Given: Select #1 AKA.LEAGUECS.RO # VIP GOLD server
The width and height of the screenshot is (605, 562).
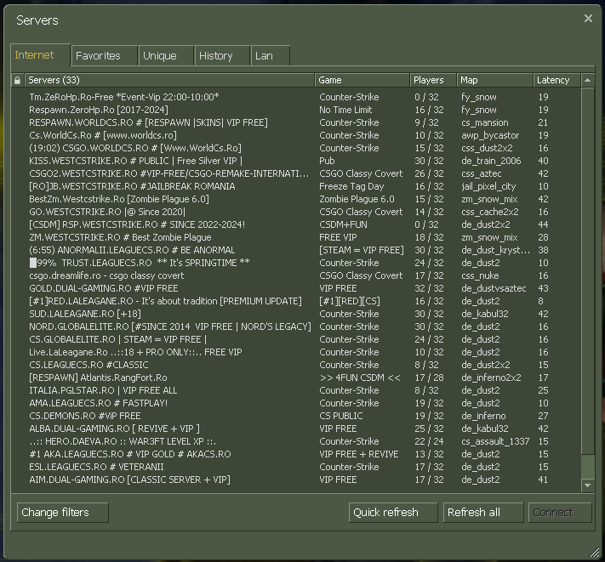Looking at the screenshot, I should 296,454.
